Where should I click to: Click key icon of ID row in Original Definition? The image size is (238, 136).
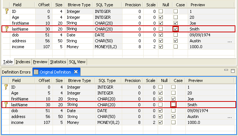[6, 87]
